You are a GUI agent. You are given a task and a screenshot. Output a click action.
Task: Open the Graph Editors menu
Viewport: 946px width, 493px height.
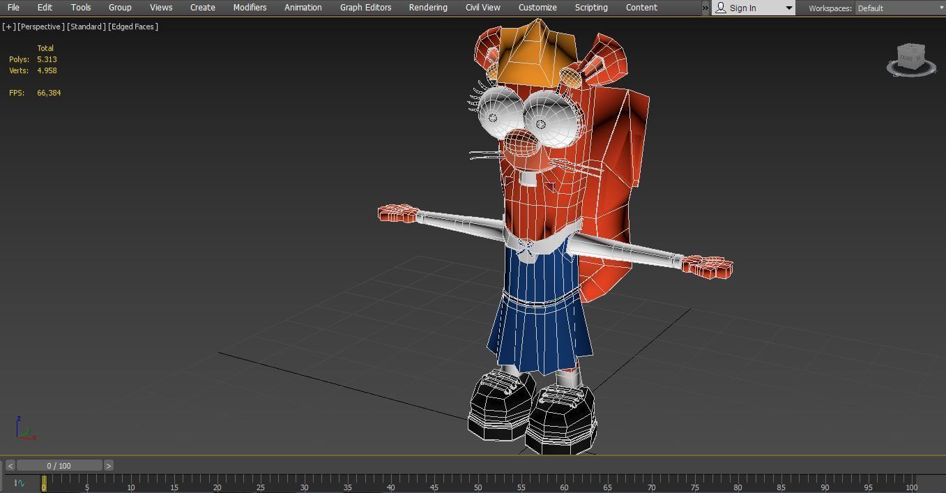pos(365,8)
